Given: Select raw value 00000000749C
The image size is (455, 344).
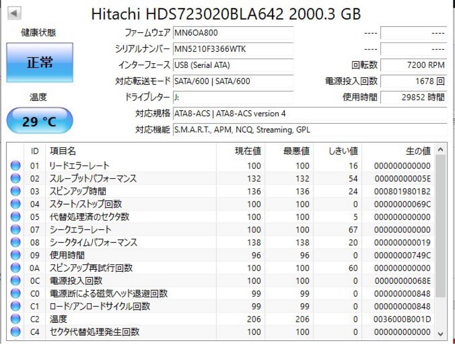Looking at the screenshot, I should (402, 255).
